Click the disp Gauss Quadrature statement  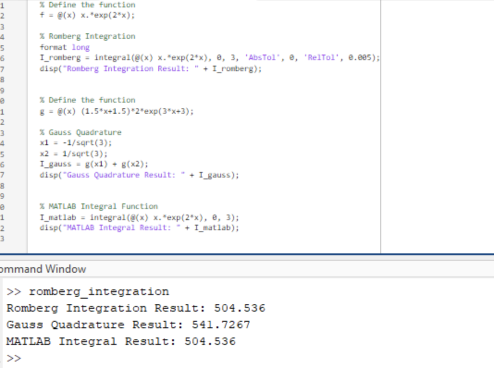coord(139,175)
